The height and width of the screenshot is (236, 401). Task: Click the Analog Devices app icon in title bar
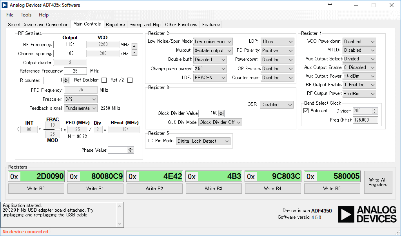(x=5, y=5)
